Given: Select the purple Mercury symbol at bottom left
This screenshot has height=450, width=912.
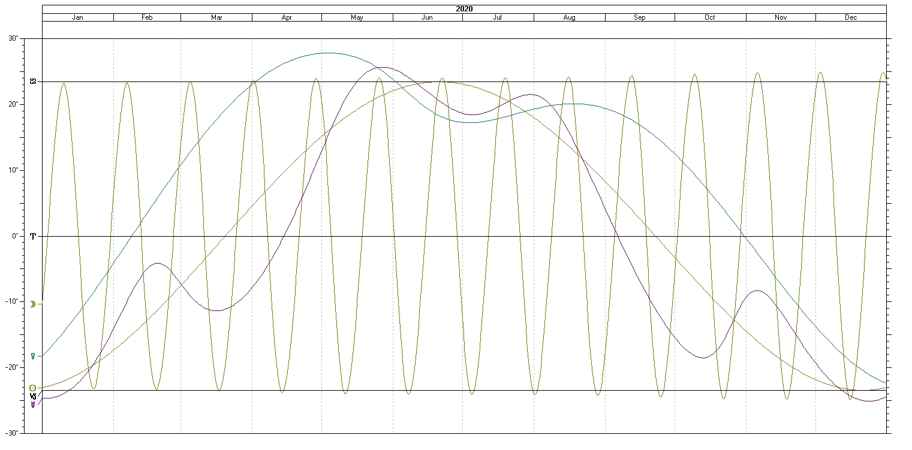Looking at the screenshot, I should pos(33,404).
